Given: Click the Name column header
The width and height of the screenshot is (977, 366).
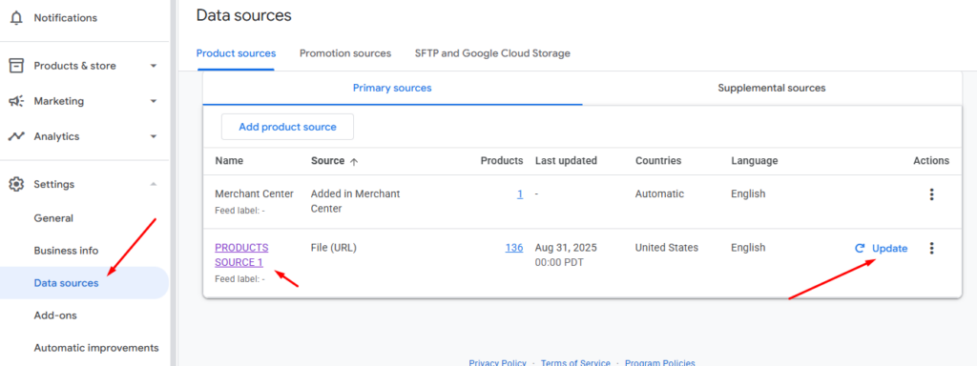Looking at the screenshot, I should [229, 160].
